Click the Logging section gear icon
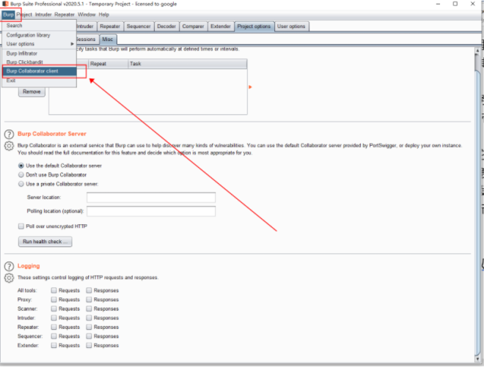The width and height of the screenshot is (484, 367). click(x=10, y=278)
